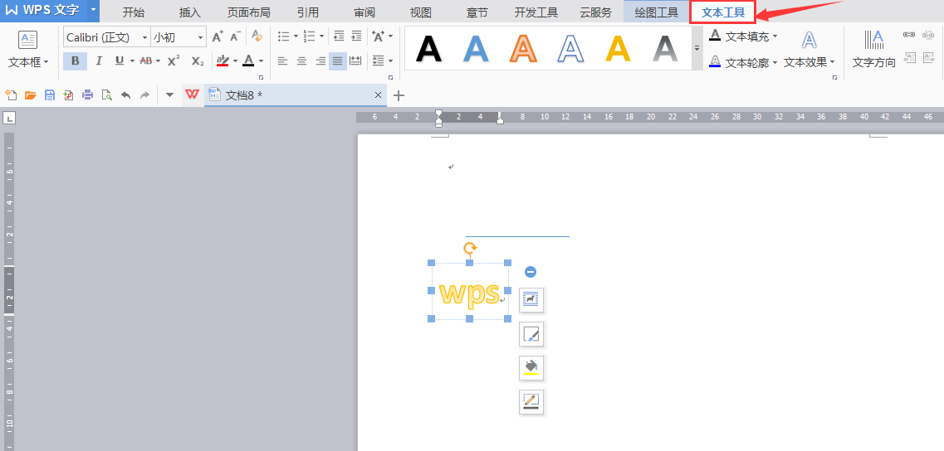The height and width of the screenshot is (451, 944).
Task: Open quick access toolbar customize arrow
Action: click(x=169, y=95)
